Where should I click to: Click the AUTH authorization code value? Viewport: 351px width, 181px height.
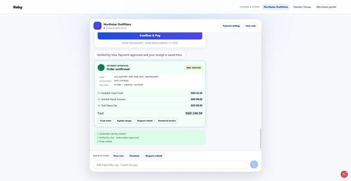coord(121,81)
